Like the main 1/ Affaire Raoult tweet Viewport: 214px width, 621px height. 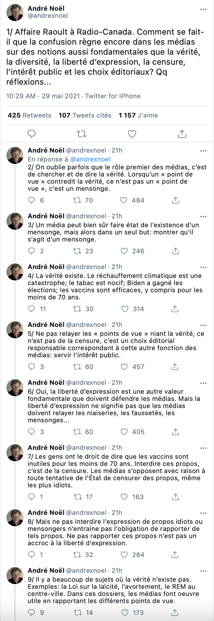pos(132,134)
